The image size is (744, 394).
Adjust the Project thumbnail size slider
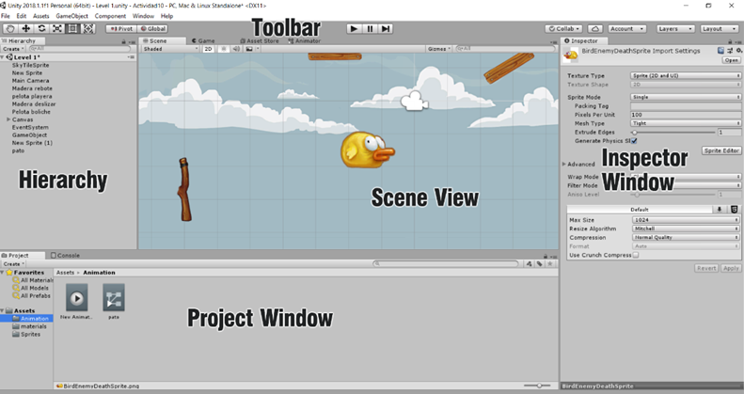pos(537,386)
